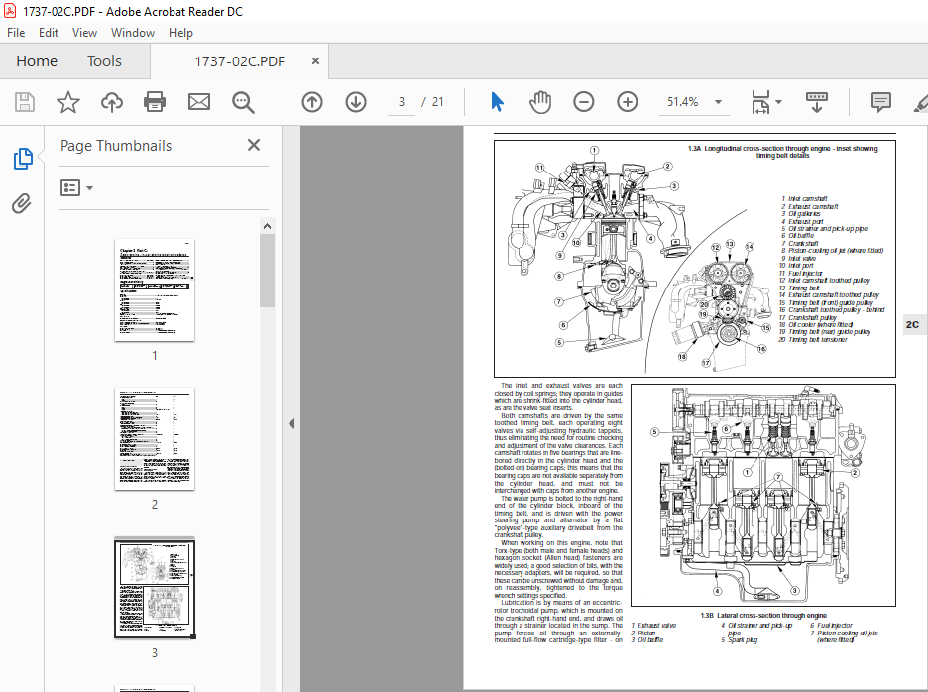Click the 2C chapter tab marker
The height and width of the screenshot is (692, 928).
(912, 324)
